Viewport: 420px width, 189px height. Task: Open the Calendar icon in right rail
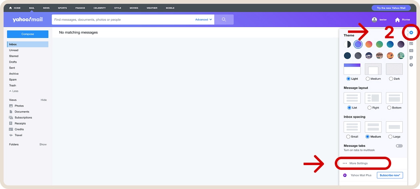pyautogui.click(x=411, y=51)
